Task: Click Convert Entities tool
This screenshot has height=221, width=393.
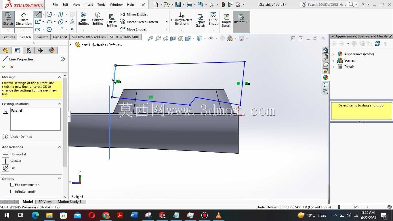Action: coord(98,19)
